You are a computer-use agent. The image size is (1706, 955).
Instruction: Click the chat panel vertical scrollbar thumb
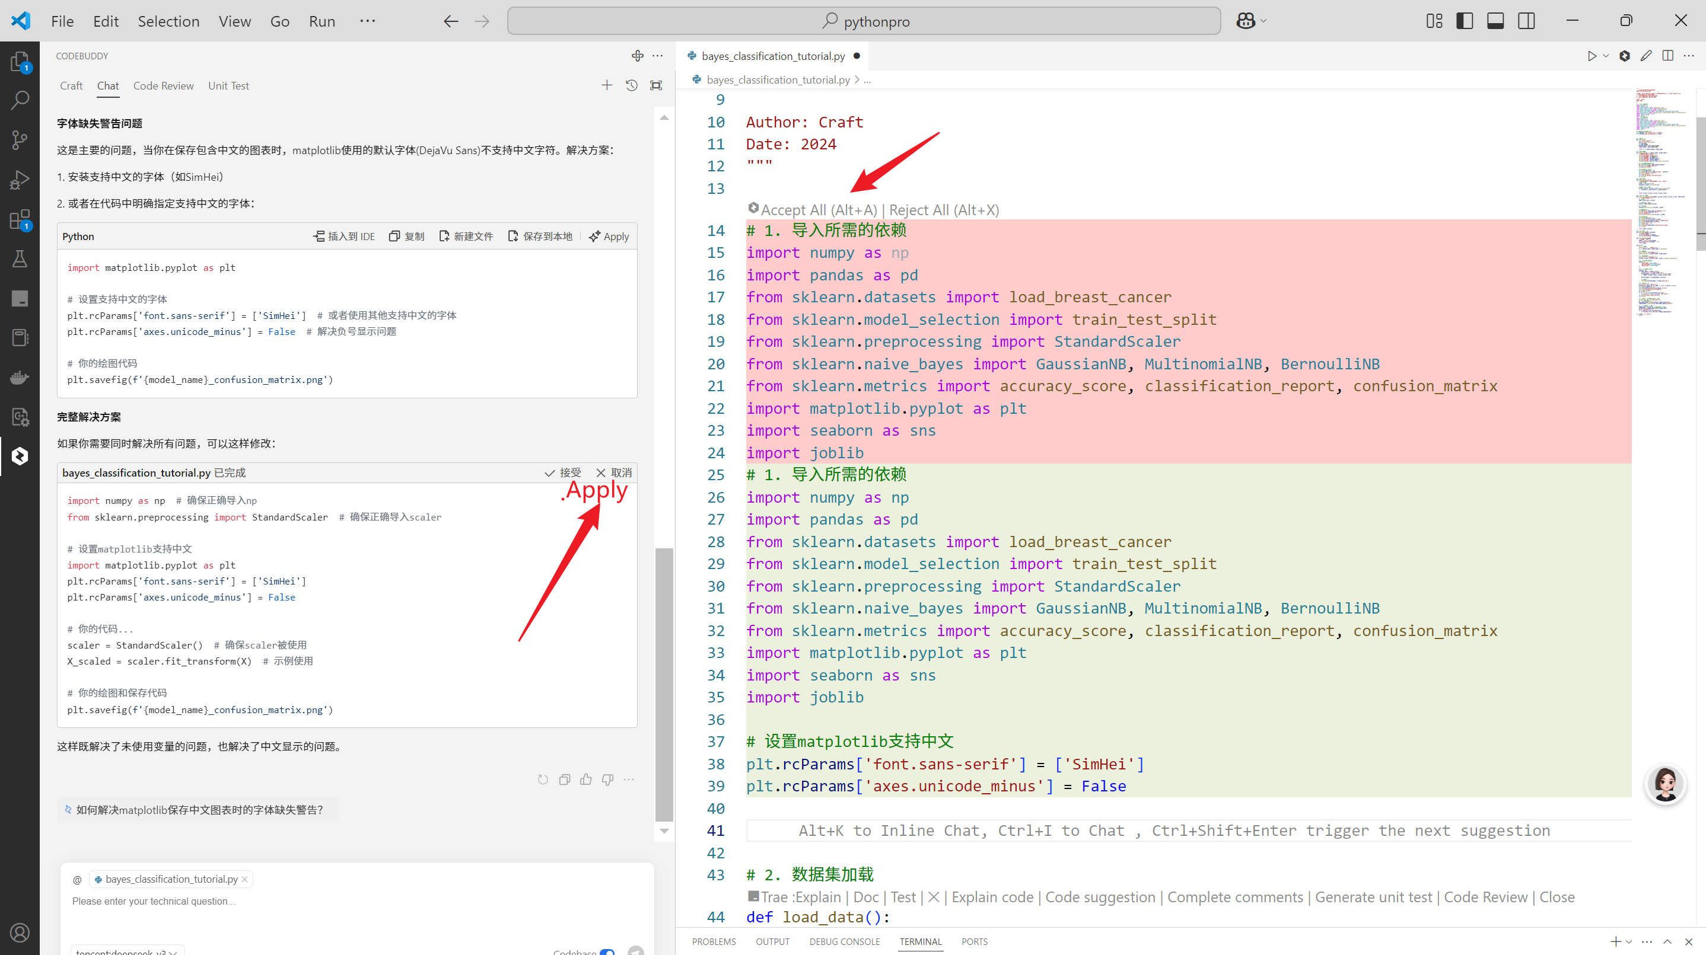pos(664,683)
